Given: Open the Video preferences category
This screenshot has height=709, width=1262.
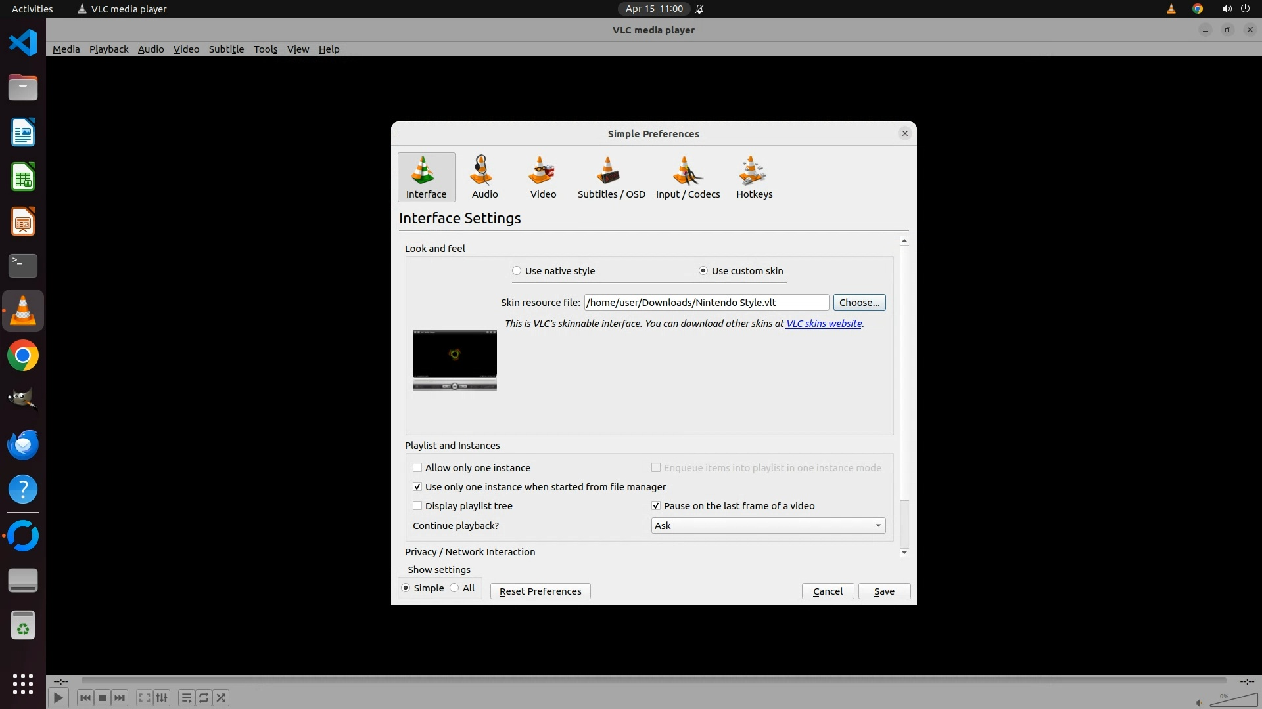Looking at the screenshot, I should coord(543,177).
